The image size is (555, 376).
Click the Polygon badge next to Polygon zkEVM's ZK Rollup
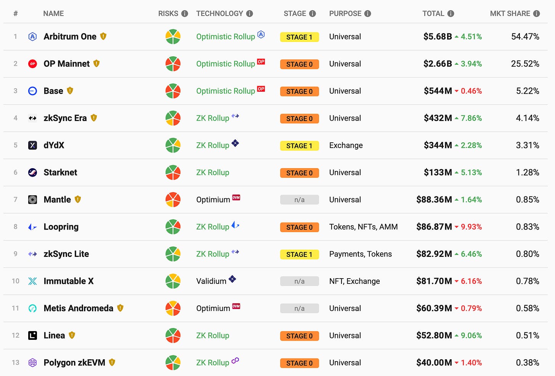(x=235, y=360)
